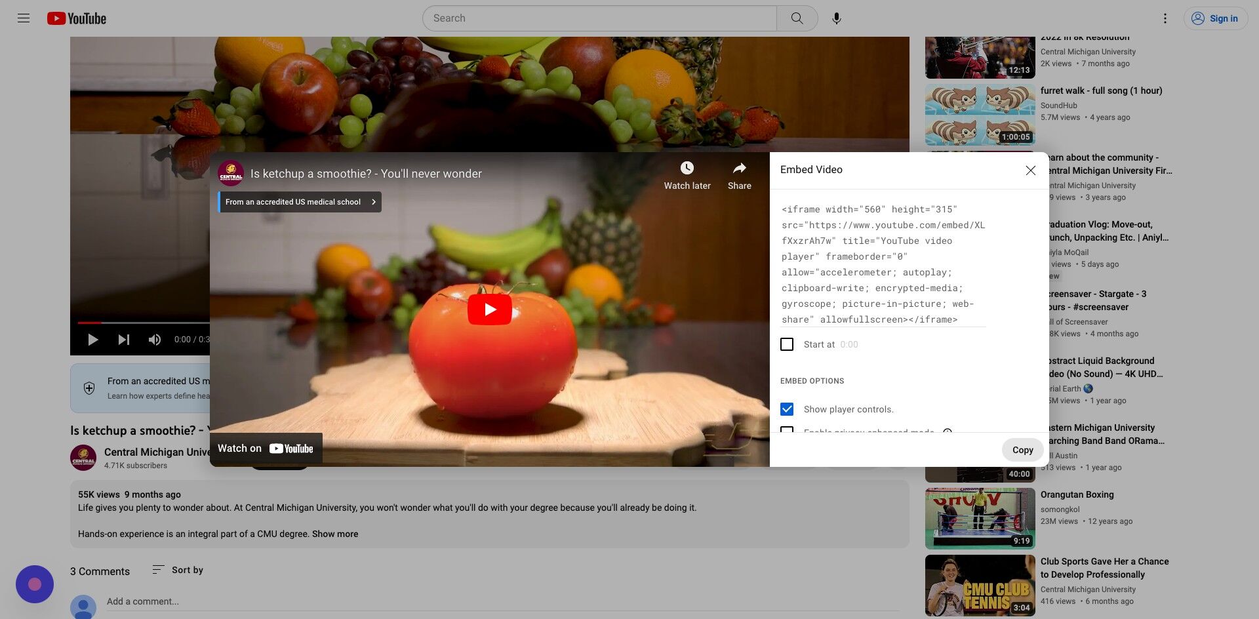The height and width of the screenshot is (619, 1259).
Task: Expand description with Show more
Action: [x=335, y=534]
